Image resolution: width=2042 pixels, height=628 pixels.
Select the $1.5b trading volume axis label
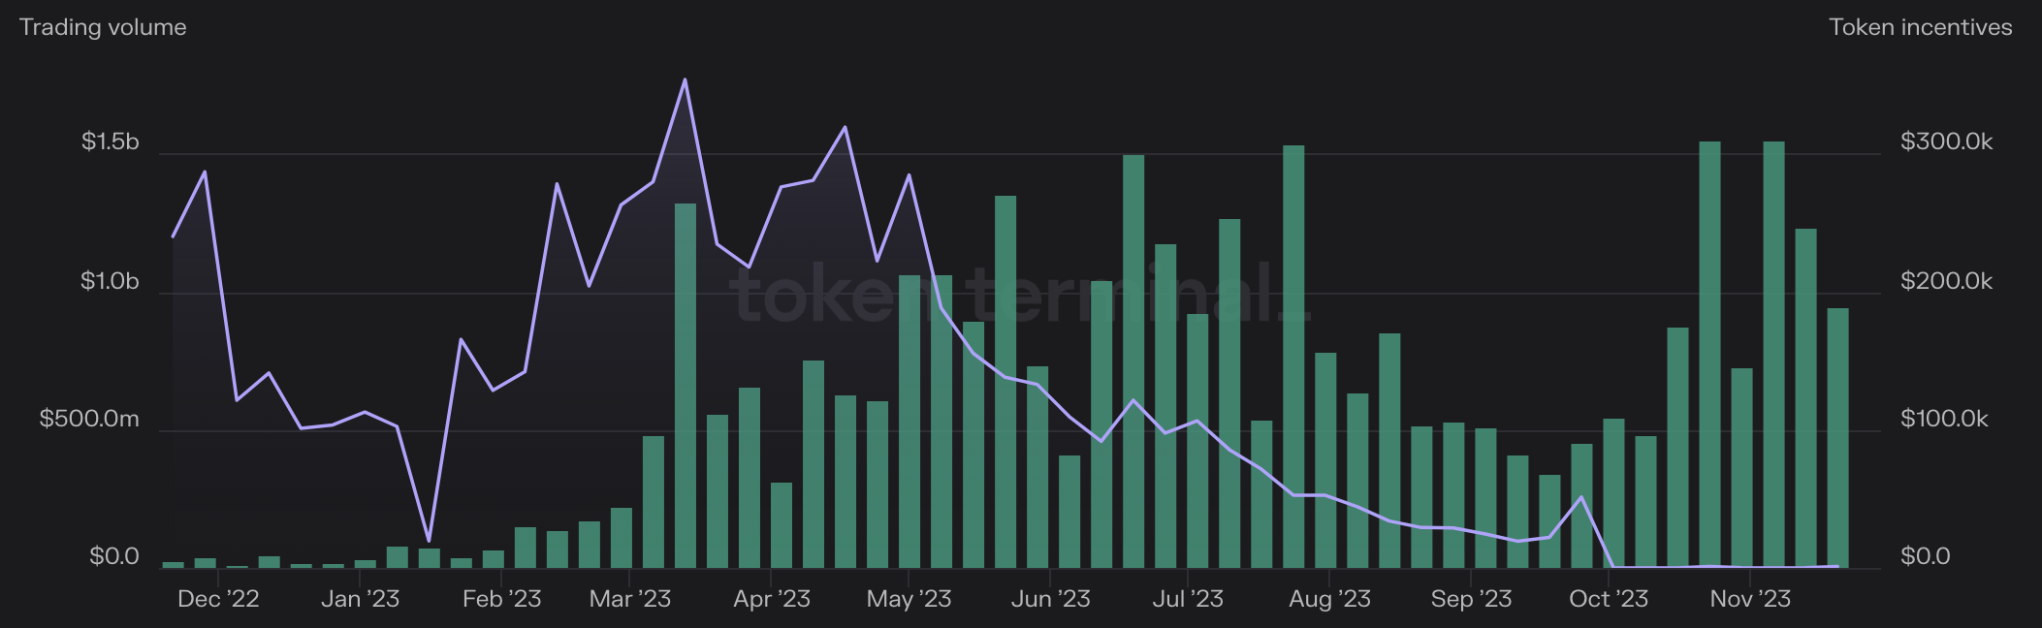[110, 141]
